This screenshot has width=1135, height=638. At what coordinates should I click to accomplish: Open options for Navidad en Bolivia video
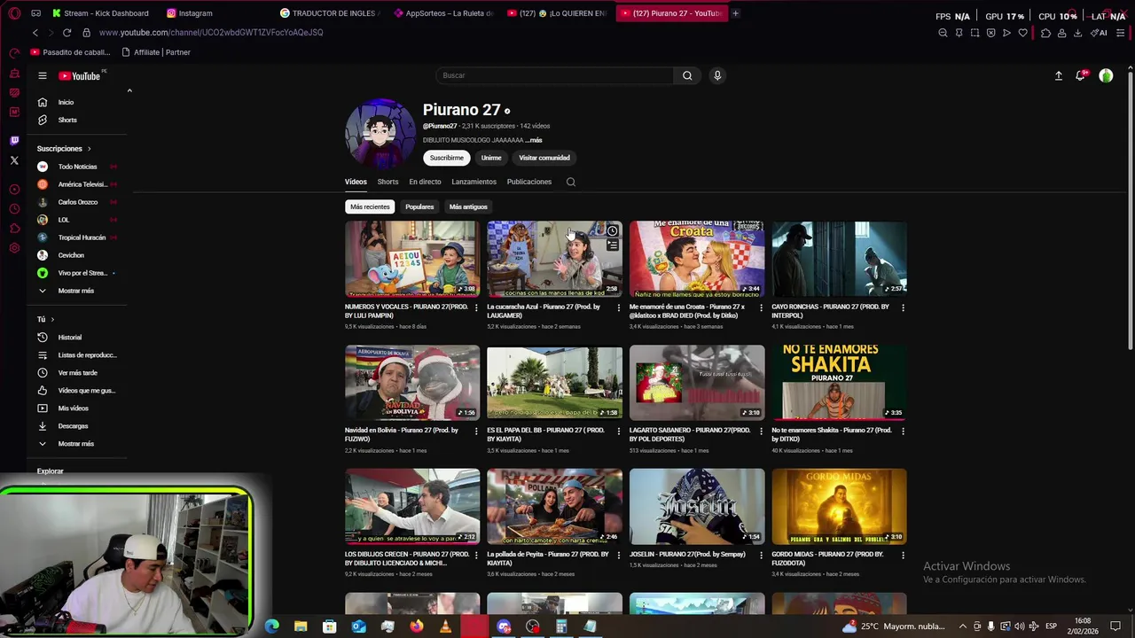pyautogui.click(x=476, y=432)
